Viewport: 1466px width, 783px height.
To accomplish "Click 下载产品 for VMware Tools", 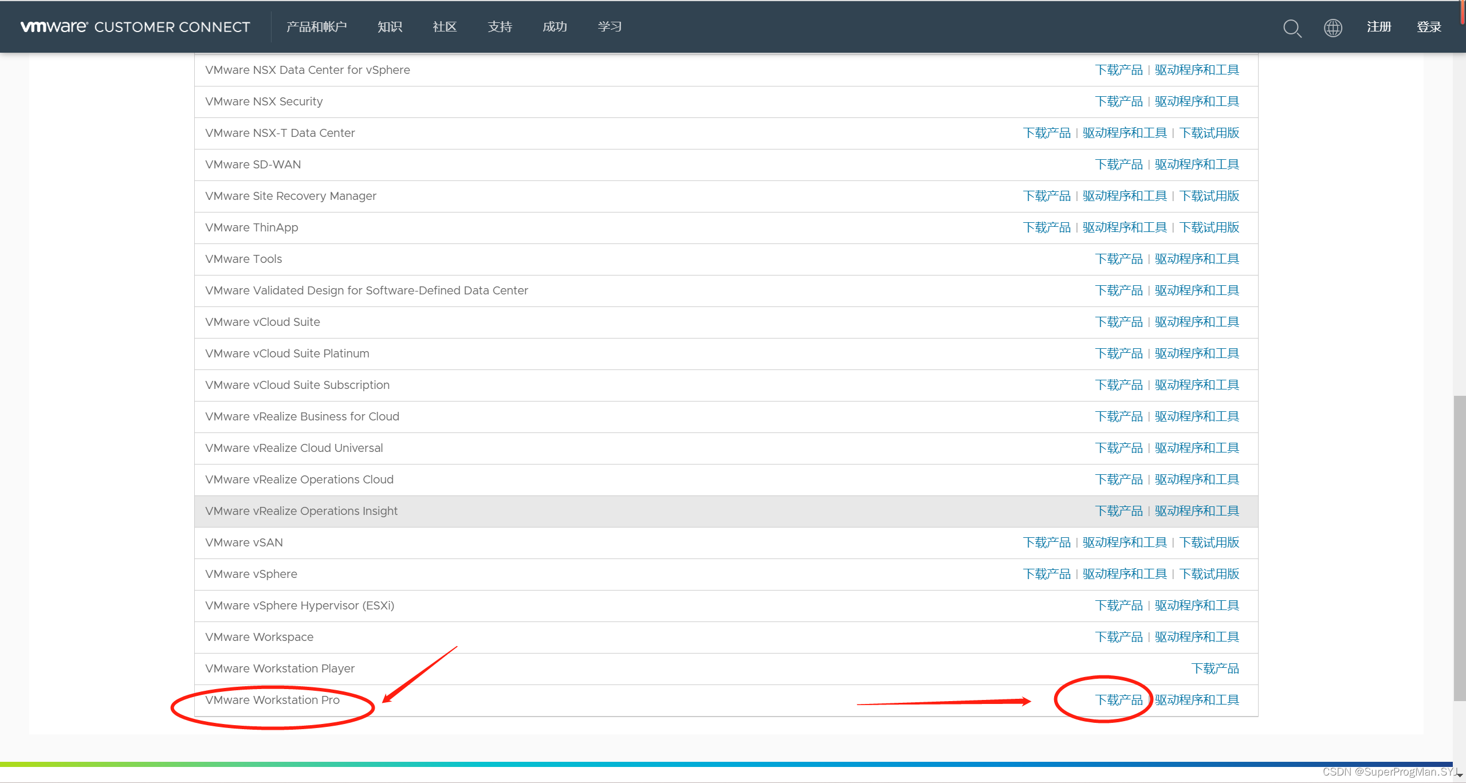I will pyautogui.click(x=1118, y=259).
